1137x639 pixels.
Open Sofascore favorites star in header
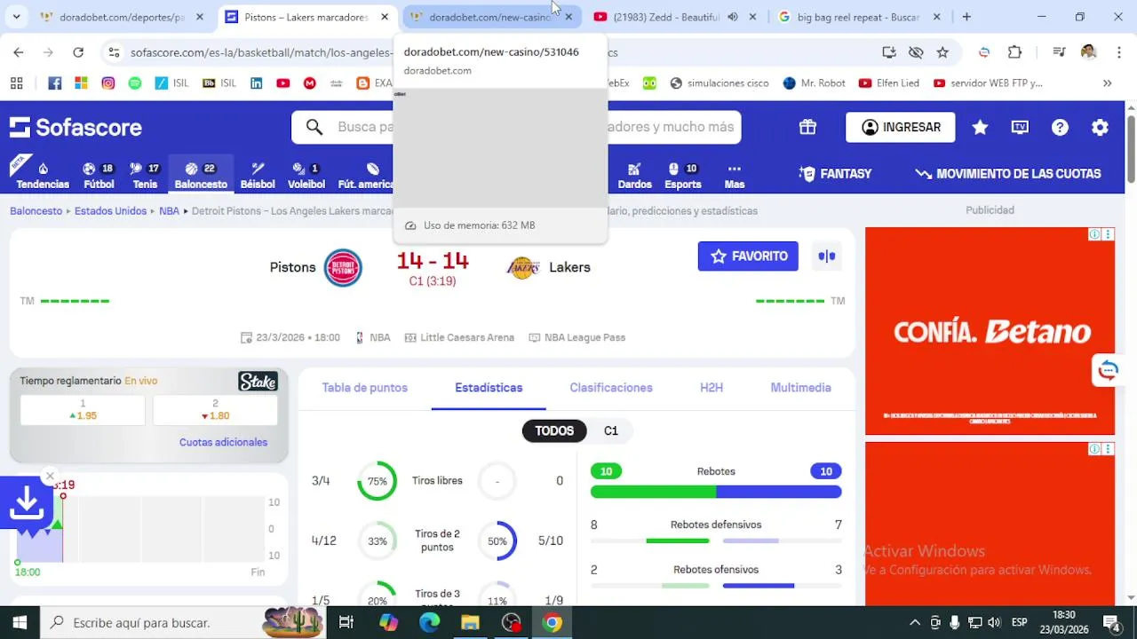click(x=980, y=127)
